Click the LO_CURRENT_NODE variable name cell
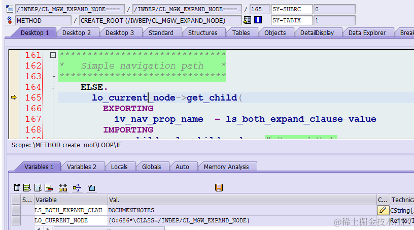The height and width of the screenshot is (230, 414). (x=71, y=220)
